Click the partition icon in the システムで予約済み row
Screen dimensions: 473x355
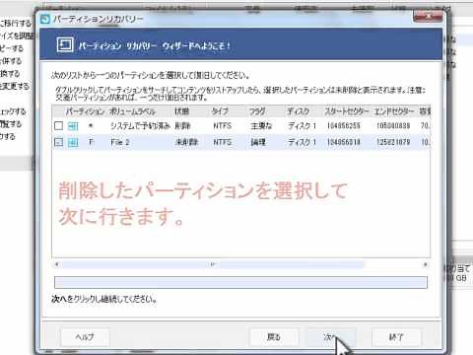[73, 126]
